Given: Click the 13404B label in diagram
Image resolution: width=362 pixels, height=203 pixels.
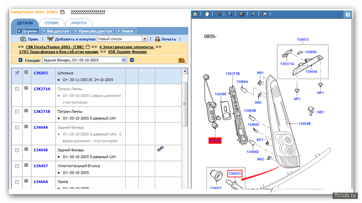Looking at the screenshot, I should click(305, 123).
